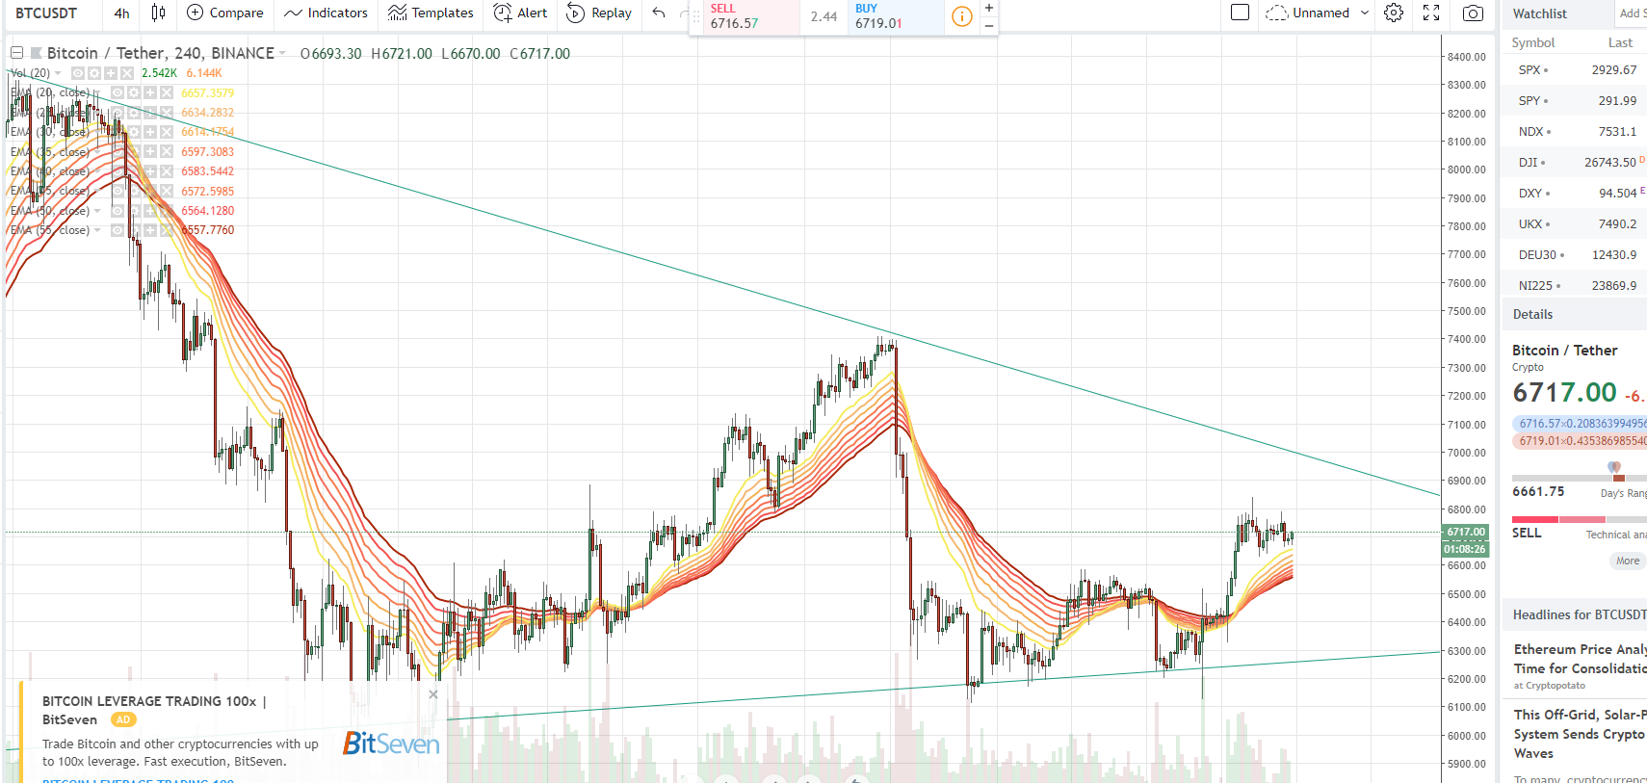The image size is (1647, 783).
Task: Toggle visibility of EMA (50, close)
Action: coord(117,211)
